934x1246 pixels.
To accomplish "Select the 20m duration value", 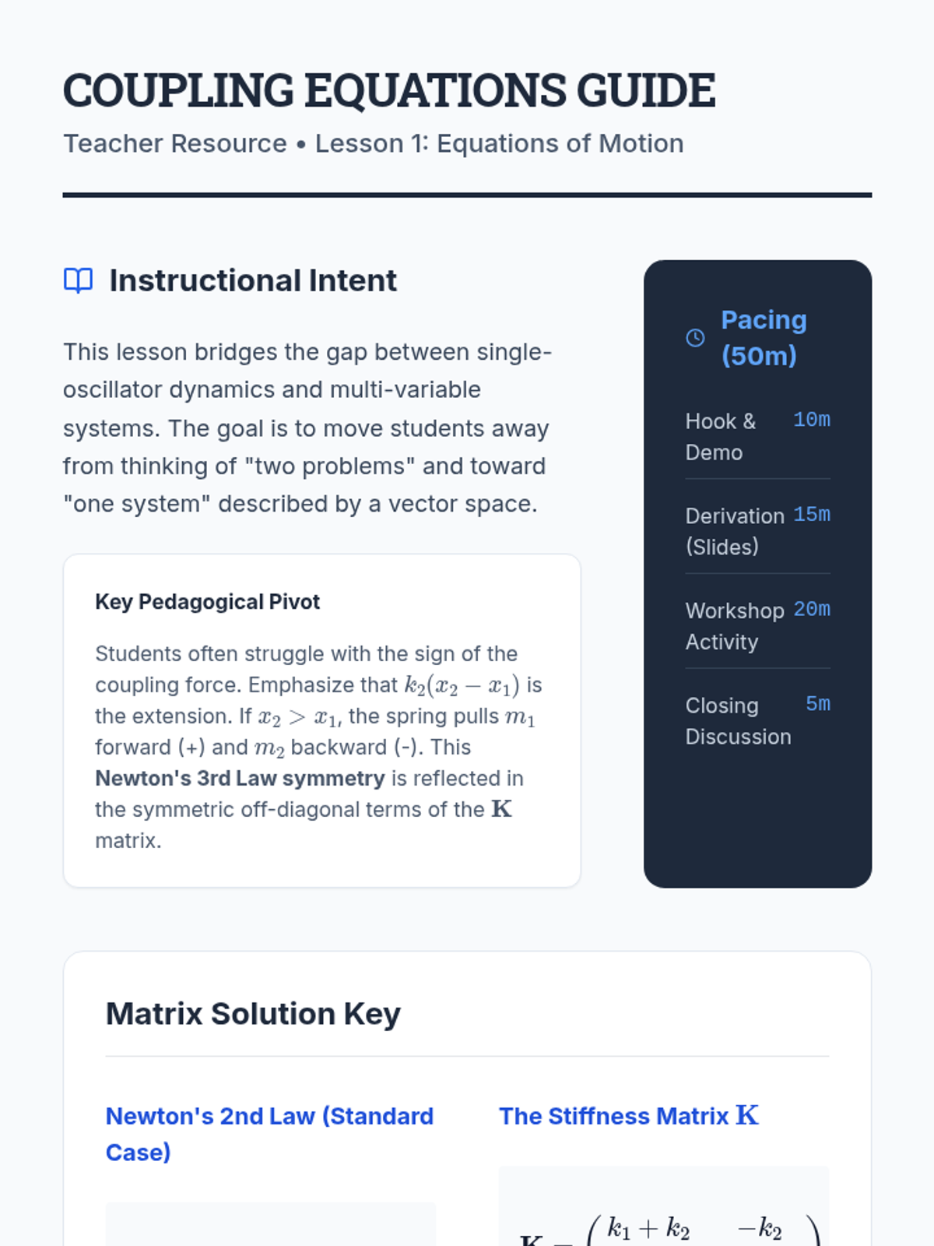I will pyautogui.click(x=811, y=609).
